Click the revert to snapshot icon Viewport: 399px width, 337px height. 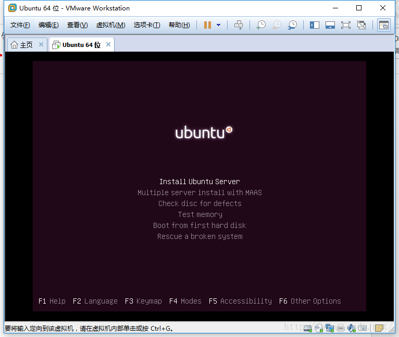277,25
